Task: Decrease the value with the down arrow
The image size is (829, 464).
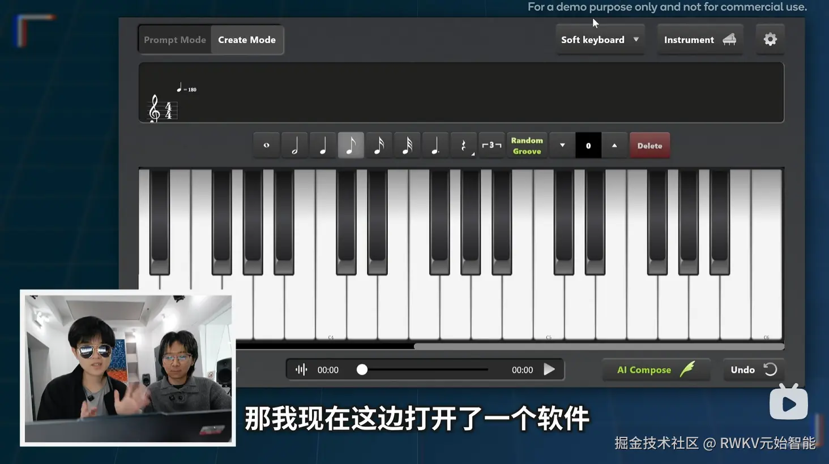Action: point(562,145)
